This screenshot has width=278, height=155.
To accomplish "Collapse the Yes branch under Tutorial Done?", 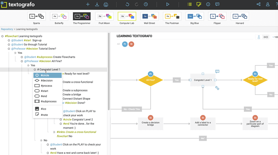I will coord(15,53).
